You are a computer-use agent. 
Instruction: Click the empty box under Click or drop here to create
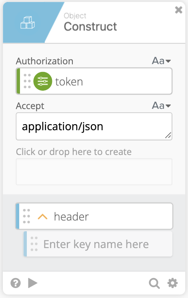pyautogui.click(x=94, y=172)
